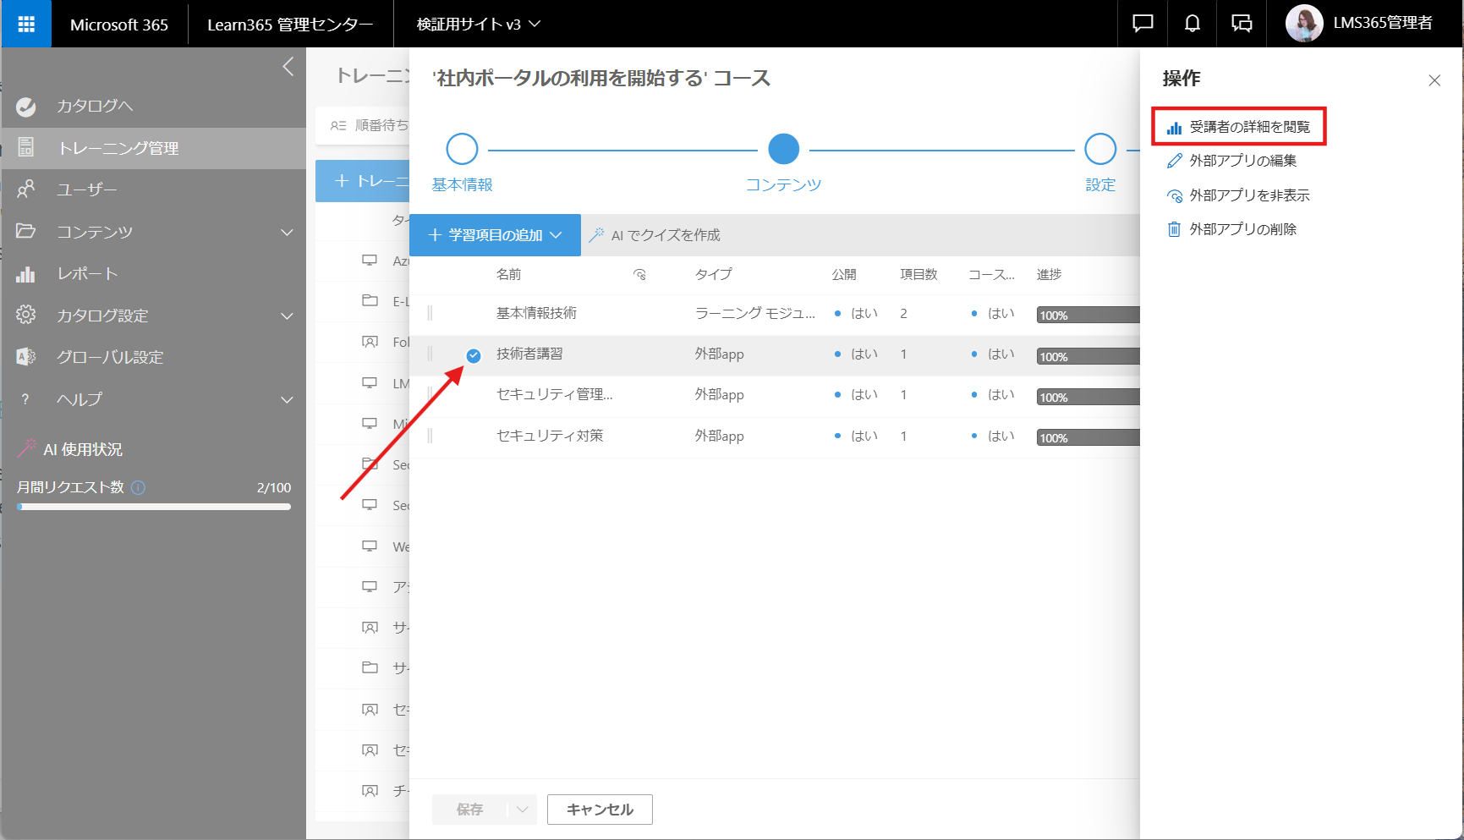1464x840 pixels.
Task: Click the chat bubble icon in header
Action: pyautogui.click(x=1143, y=24)
